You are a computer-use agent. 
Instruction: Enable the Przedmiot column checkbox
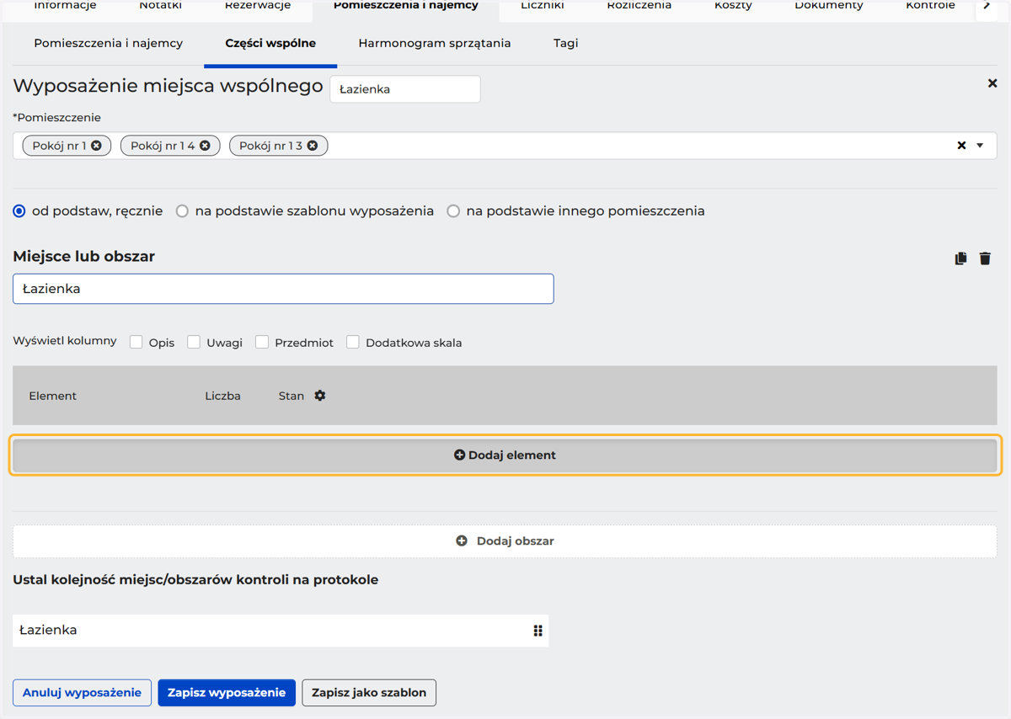262,342
